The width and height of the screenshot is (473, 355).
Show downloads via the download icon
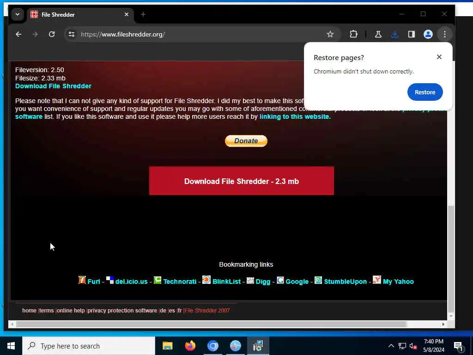click(394, 34)
